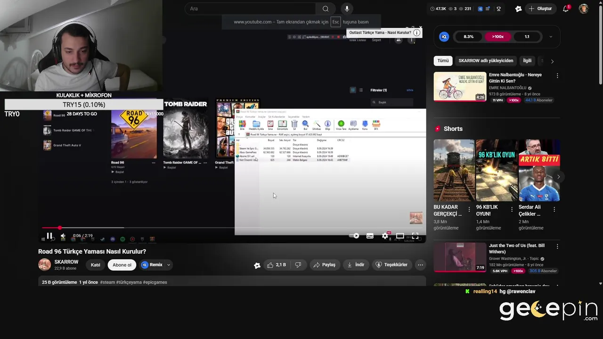The image size is (603, 339).
Task: Open the vidIQ list icon with blue dot
Action: click(x=488, y=8)
